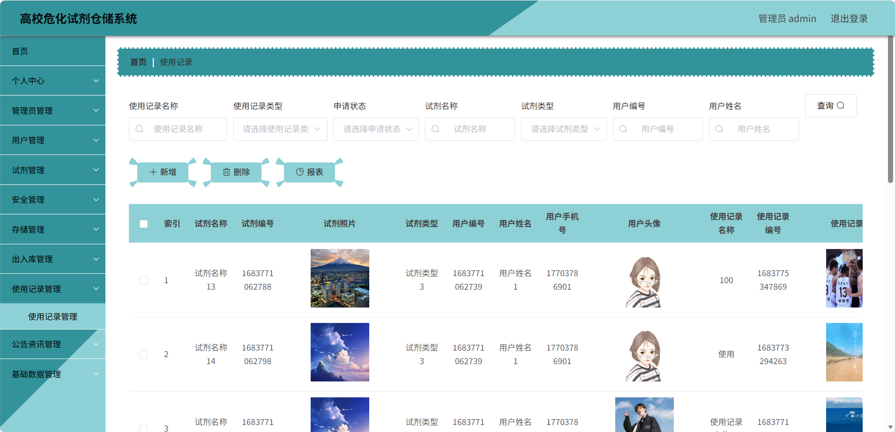Open 首页 in the sidebar
The image size is (895, 432).
pos(52,51)
